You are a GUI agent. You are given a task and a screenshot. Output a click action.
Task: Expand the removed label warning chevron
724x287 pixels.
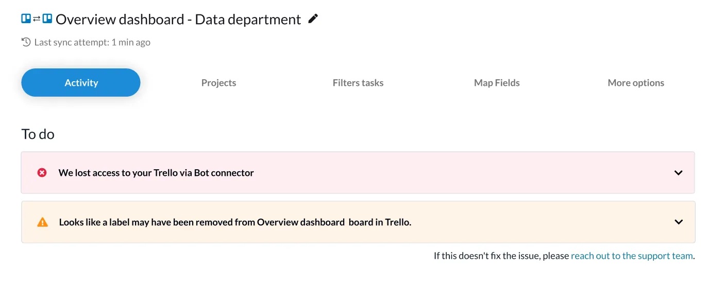(x=678, y=222)
